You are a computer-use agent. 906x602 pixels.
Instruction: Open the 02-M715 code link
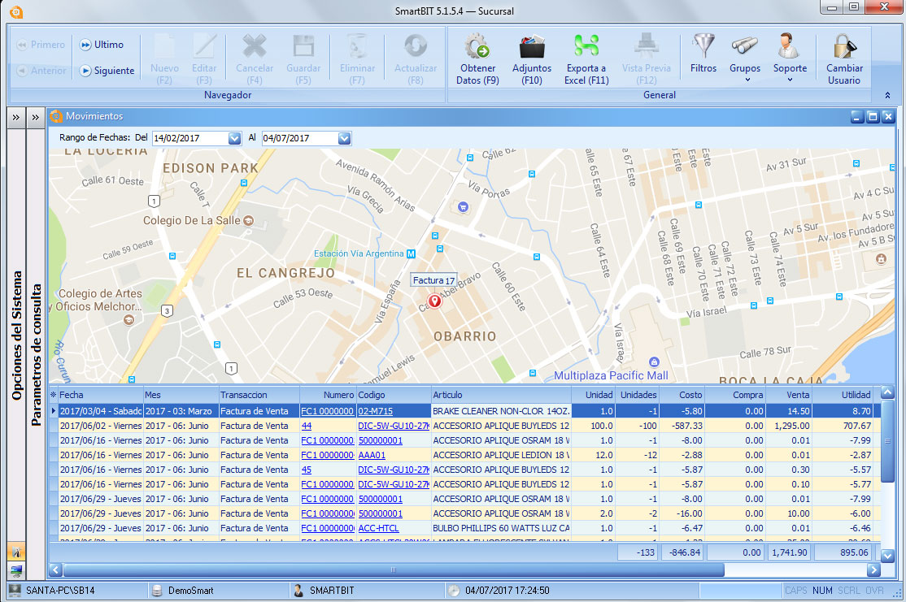(376, 412)
